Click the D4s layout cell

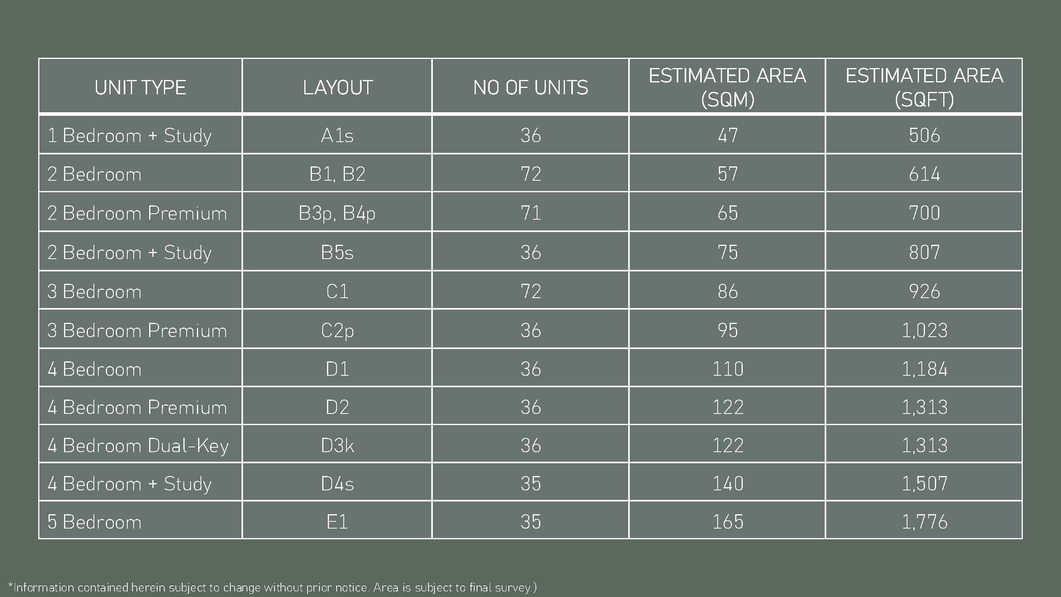[337, 484]
